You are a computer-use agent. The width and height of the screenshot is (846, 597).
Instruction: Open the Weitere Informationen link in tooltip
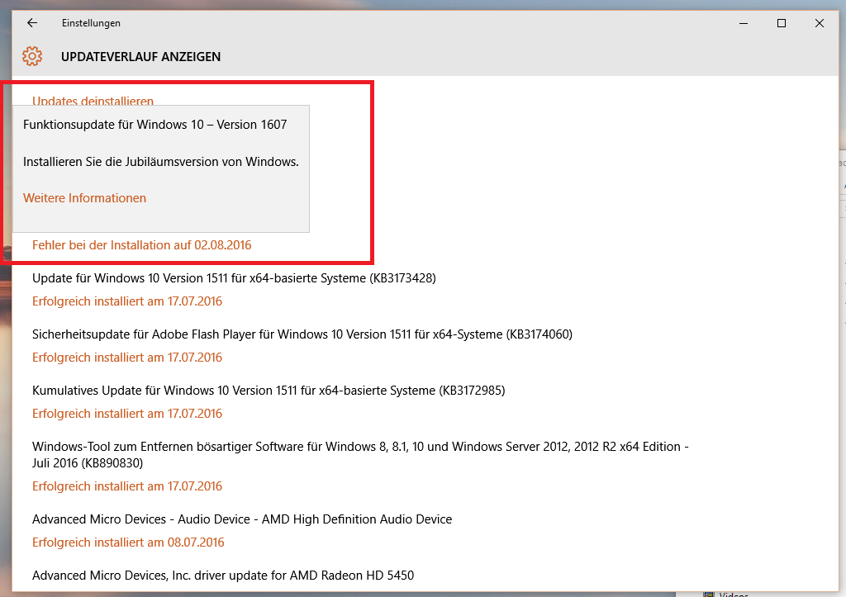(85, 198)
